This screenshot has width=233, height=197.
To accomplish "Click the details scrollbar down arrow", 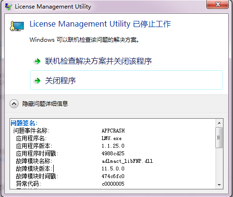I will (219, 185).
